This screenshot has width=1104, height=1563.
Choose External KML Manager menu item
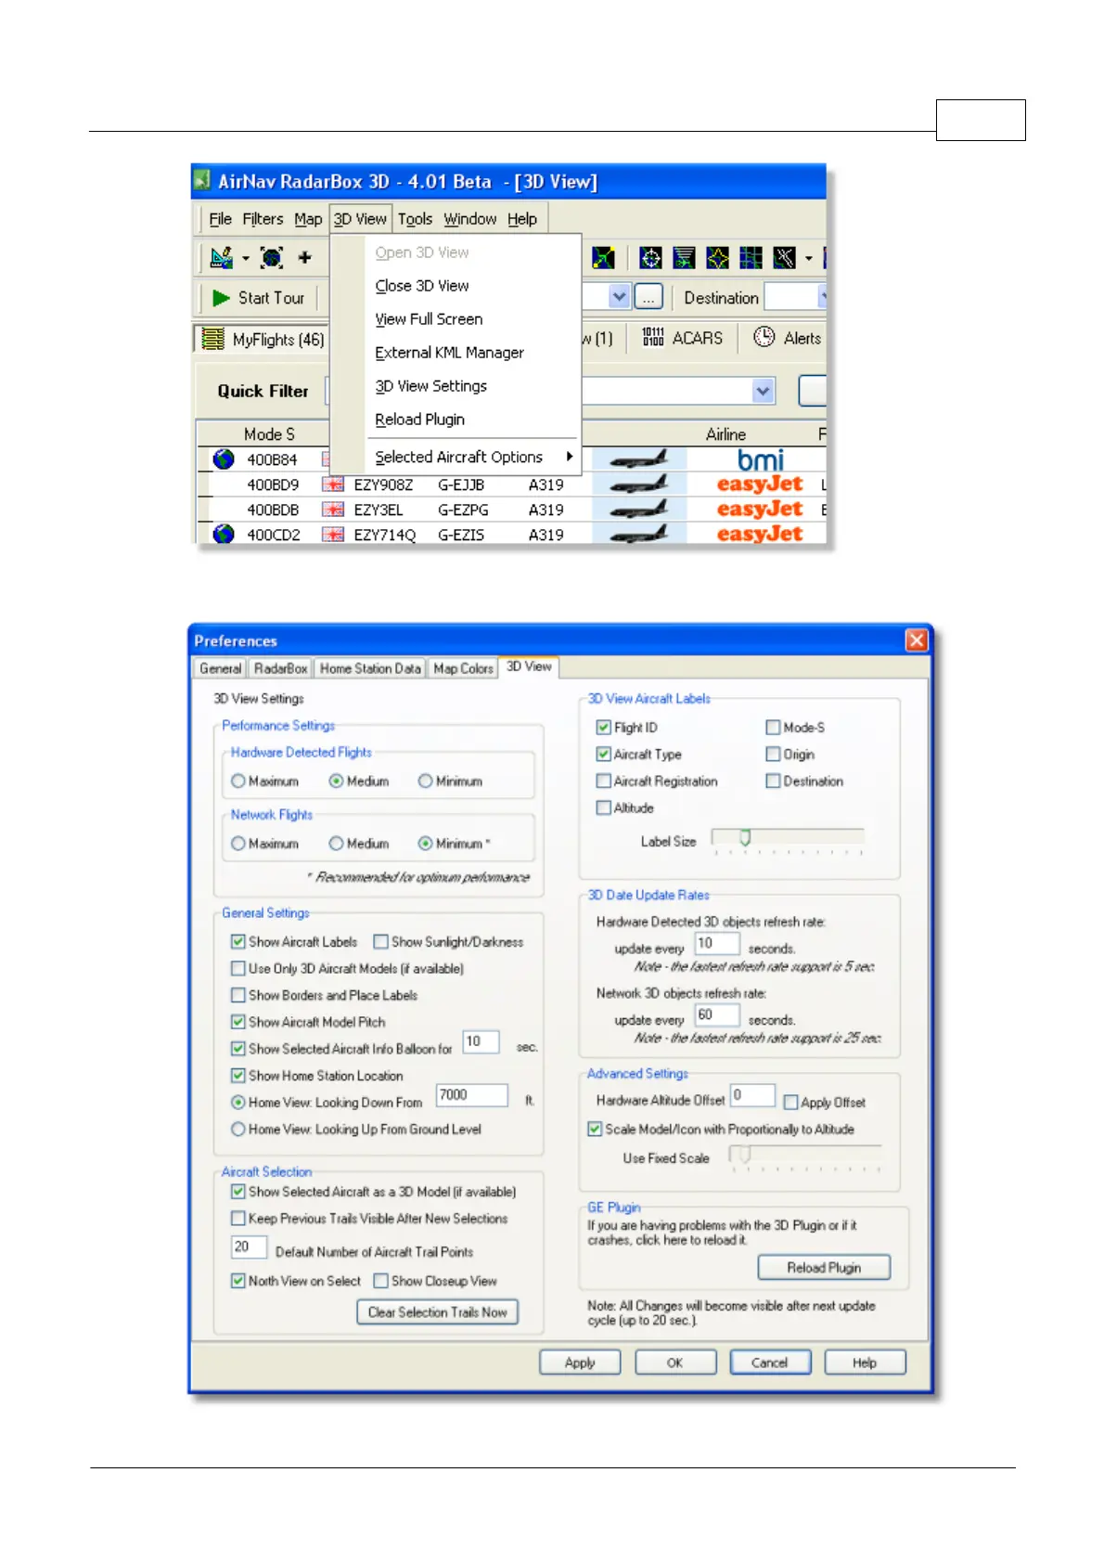(x=449, y=353)
